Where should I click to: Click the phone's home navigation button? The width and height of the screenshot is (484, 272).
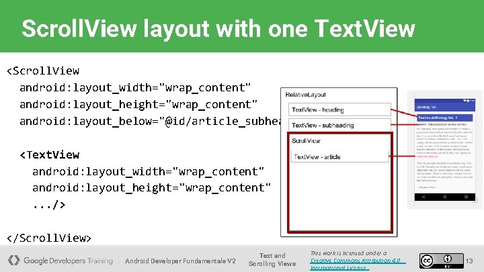[x=445, y=197]
